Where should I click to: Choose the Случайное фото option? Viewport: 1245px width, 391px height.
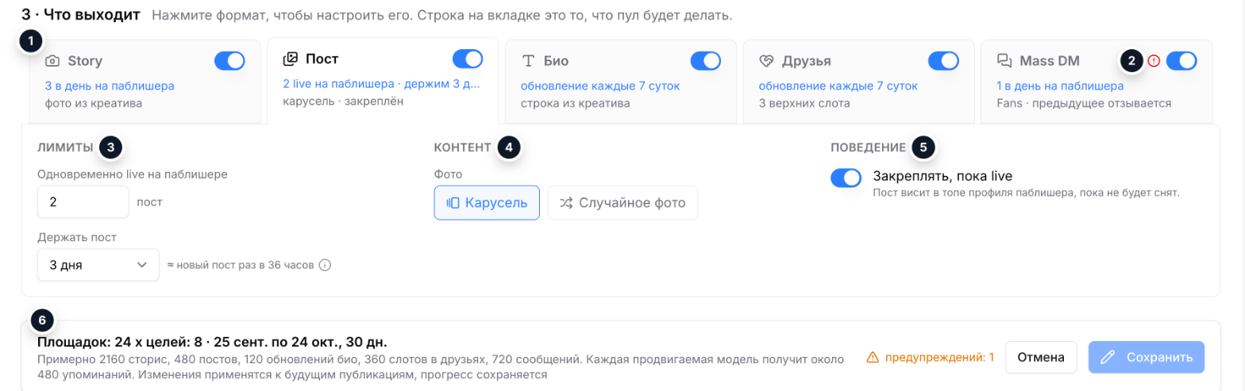tap(622, 202)
